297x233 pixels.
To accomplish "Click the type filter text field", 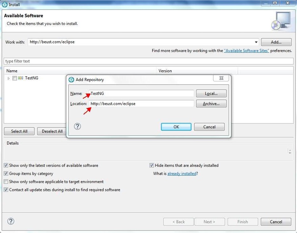I will tap(149, 61).
